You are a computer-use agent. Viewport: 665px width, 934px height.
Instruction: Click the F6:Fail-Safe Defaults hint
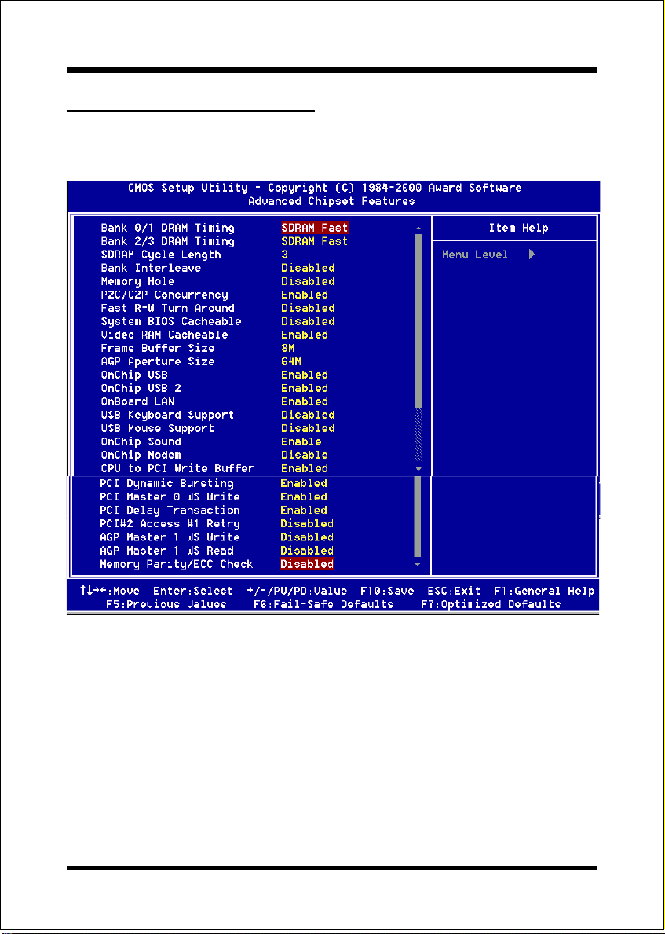click(x=323, y=604)
